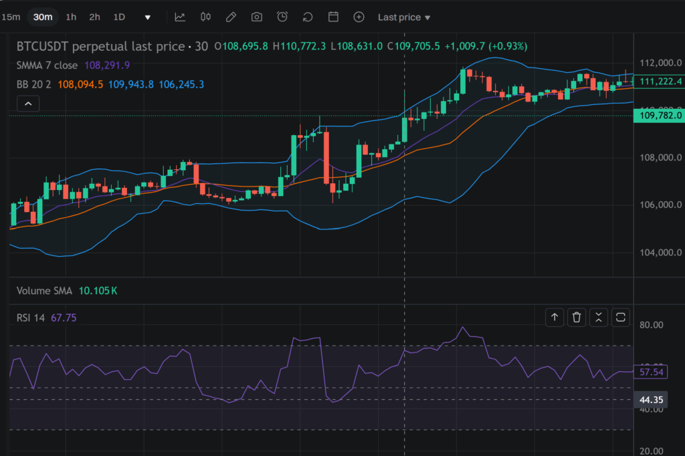Delete the RSI pane with trash icon
The height and width of the screenshot is (456, 685).
(577, 318)
